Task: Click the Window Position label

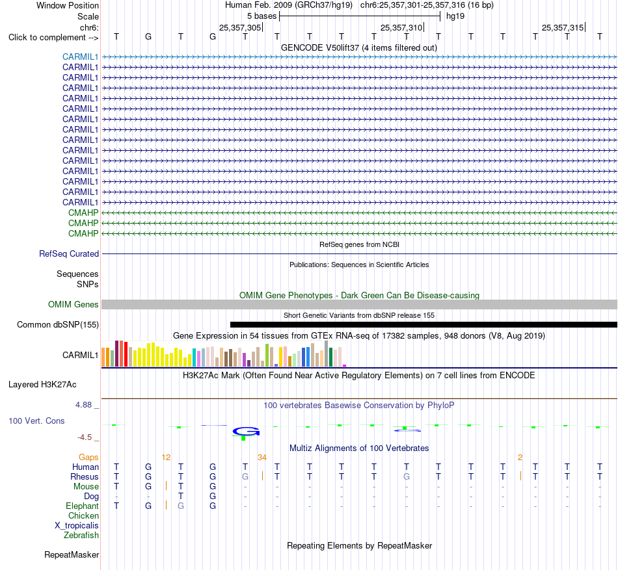Action: [x=68, y=5]
